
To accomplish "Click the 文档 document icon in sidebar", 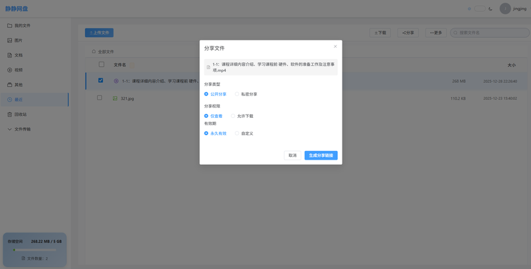I will pos(9,55).
